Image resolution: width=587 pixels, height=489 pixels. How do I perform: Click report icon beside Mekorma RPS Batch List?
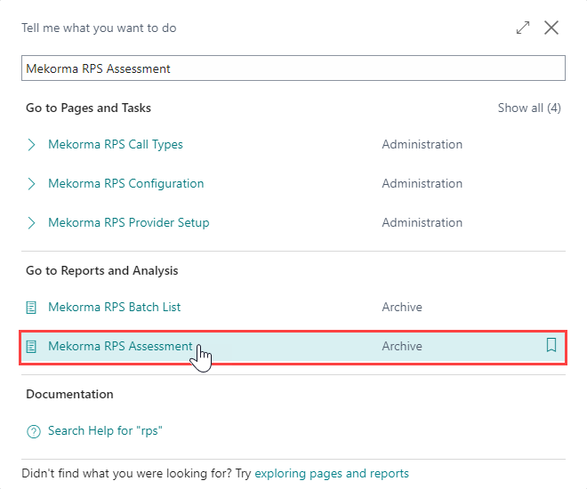(x=31, y=308)
